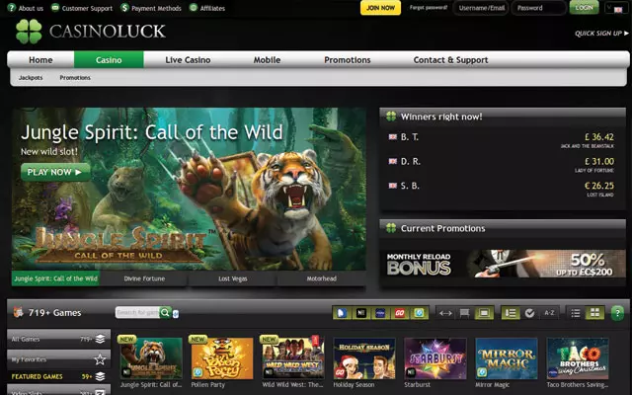Click the Forgot password link
This screenshot has width=632, height=395.
pos(429,8)
